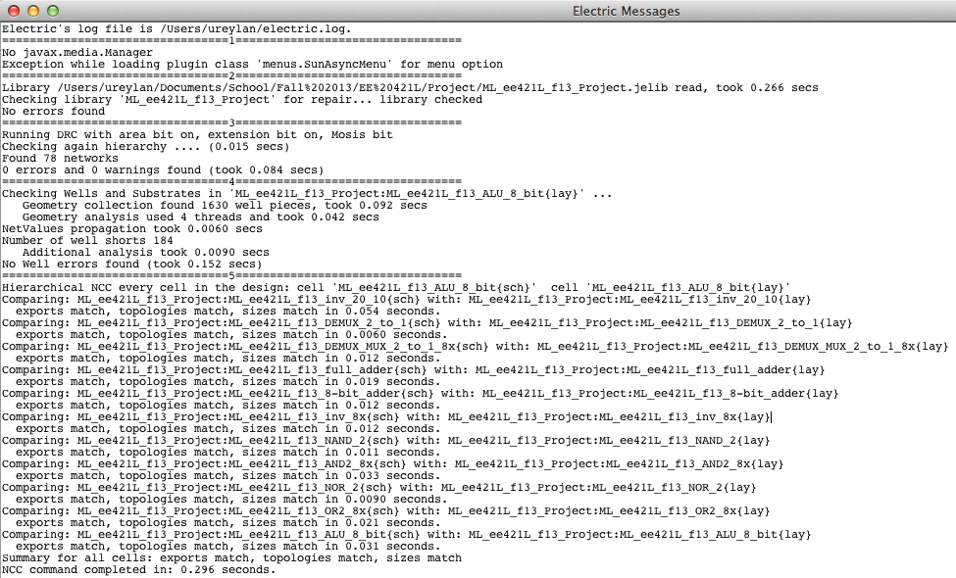The height and width of the screenshot is (578, 956).
Task: Click the Comparing full_adder line
Action: point(414,369)
